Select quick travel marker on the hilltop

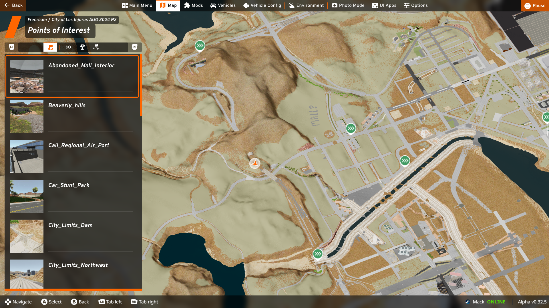[200, 45]
